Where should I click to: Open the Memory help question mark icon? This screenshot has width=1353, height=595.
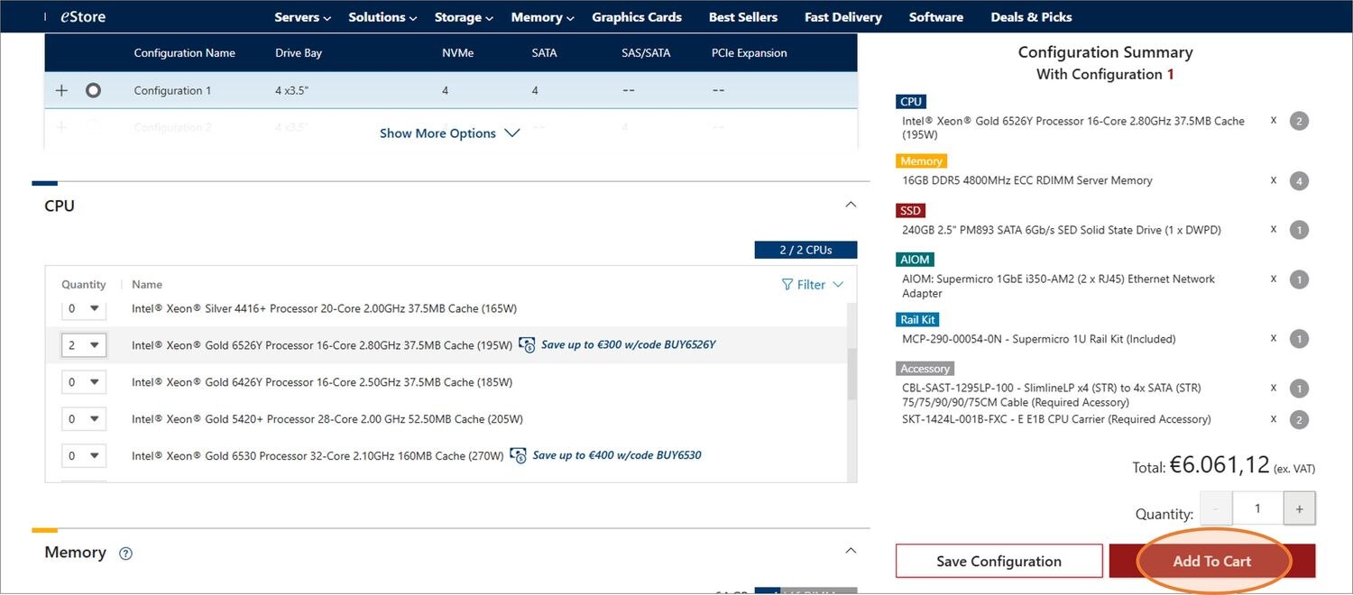pyautogui.click(x=125, y=554)
